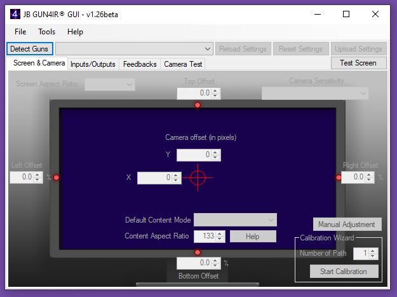Open the Test Screen

coord(358,63)
